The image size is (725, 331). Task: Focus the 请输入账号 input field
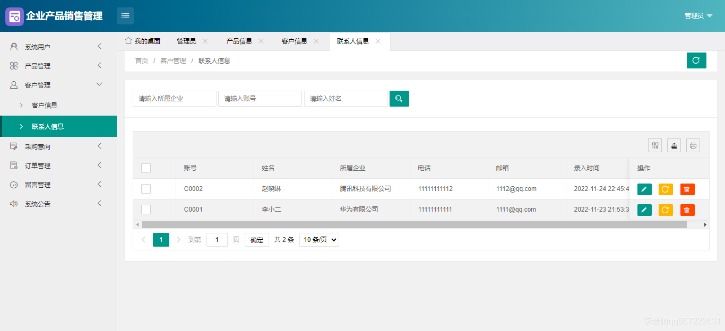(x=260, y=99)
